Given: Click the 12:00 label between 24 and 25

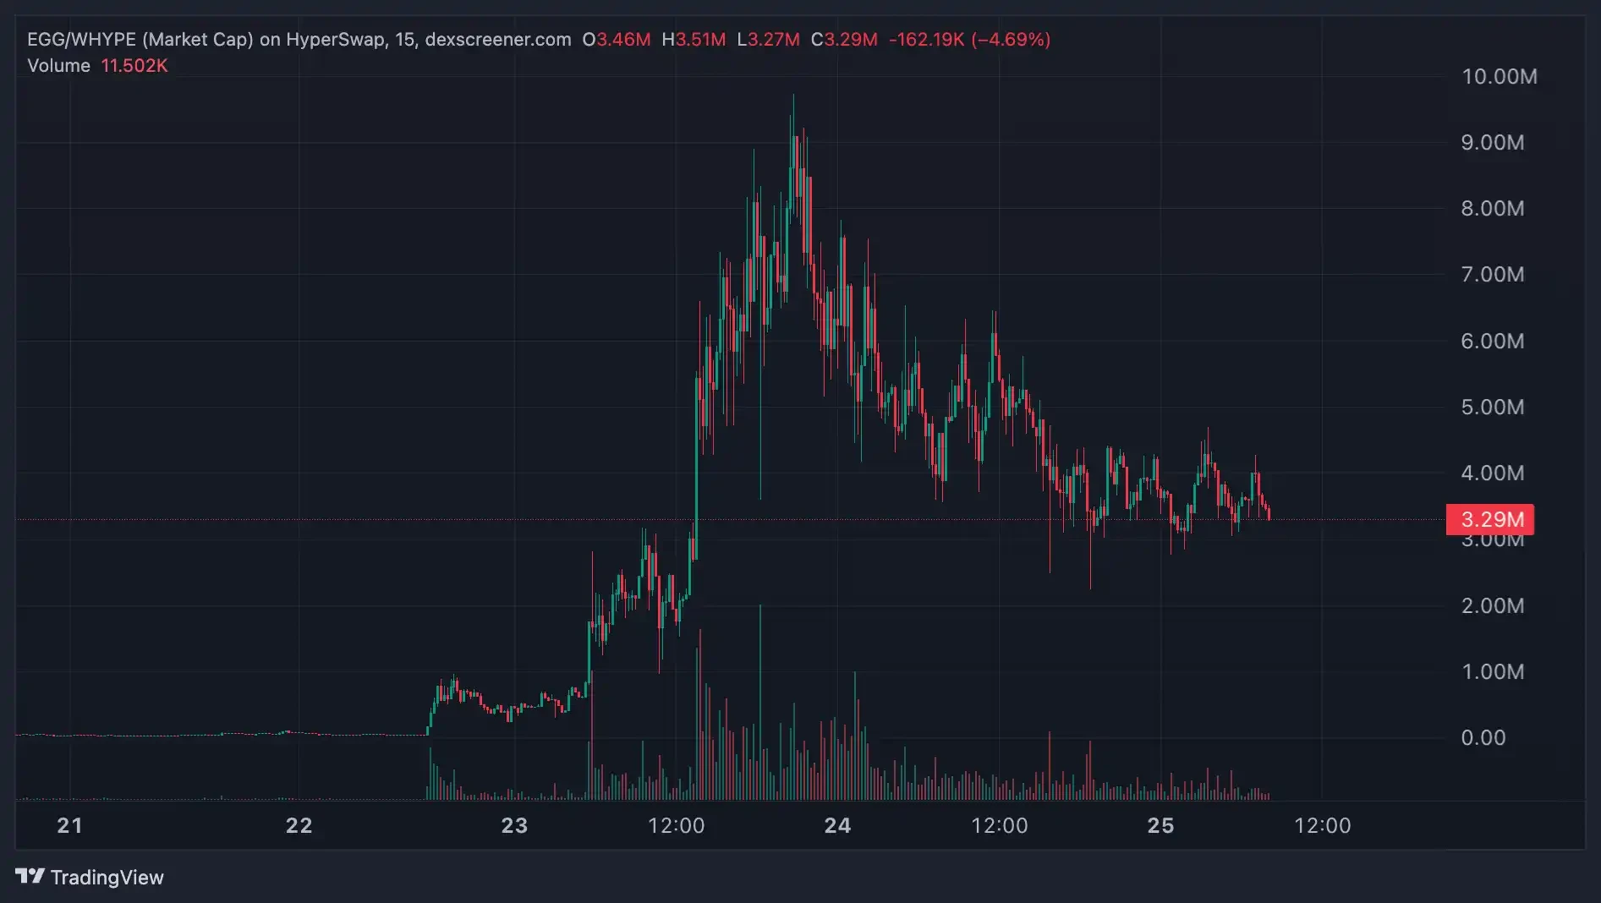Looking at the screenshot, I should [x=1000, y=826].
